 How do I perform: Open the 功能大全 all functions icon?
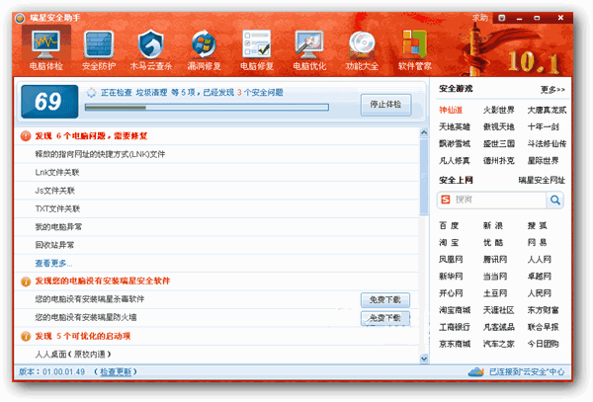362,49
